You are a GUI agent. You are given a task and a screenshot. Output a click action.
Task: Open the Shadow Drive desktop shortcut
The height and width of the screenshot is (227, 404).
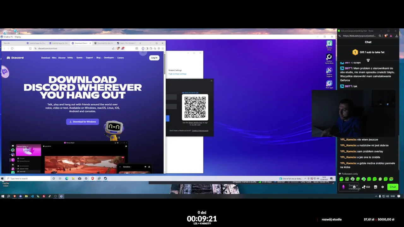329,46
